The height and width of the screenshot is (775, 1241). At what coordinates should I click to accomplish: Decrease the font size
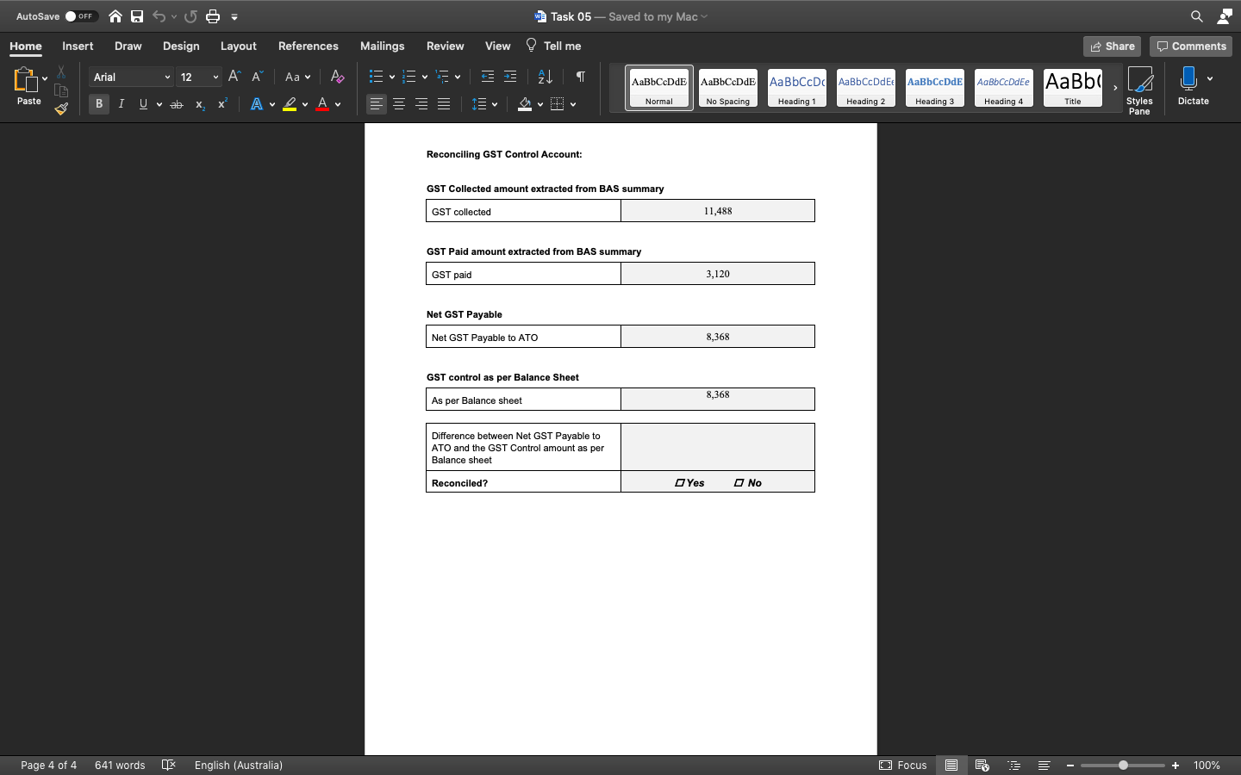[x=257, y=77]
